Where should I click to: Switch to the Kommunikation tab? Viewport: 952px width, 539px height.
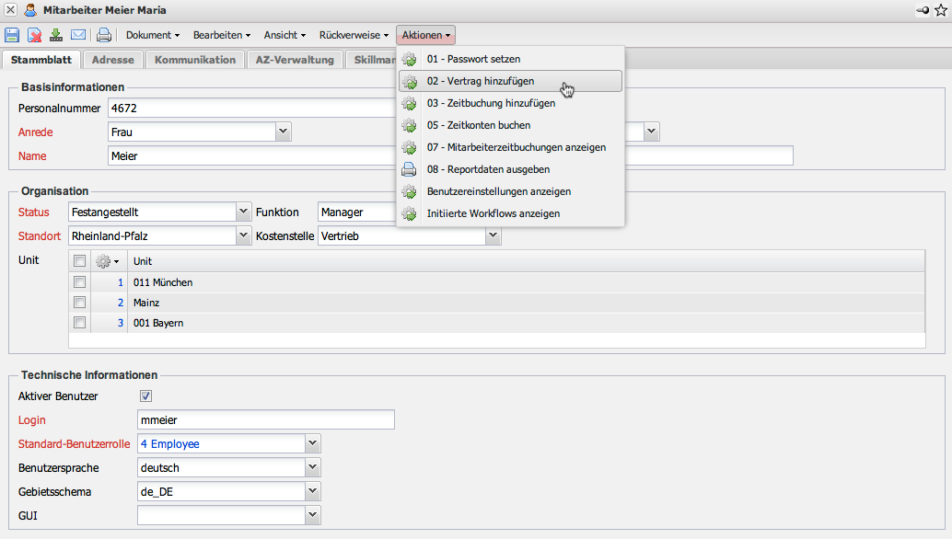194,60
